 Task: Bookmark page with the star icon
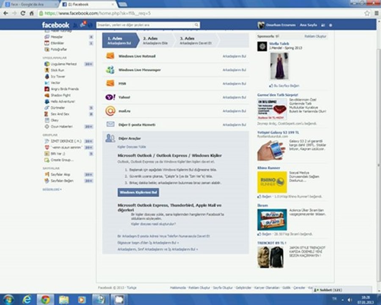[x=367, y=13]
